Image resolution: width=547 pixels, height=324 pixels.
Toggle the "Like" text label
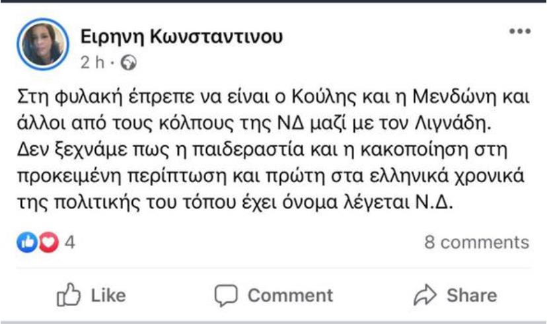[x=108, y=295]
